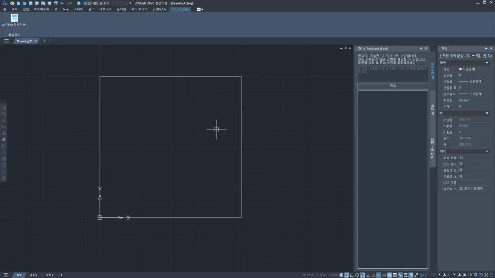Open the 주석 ribbon tab
Image resolution: width=495 pixels, height=278 pixels.
14,9
